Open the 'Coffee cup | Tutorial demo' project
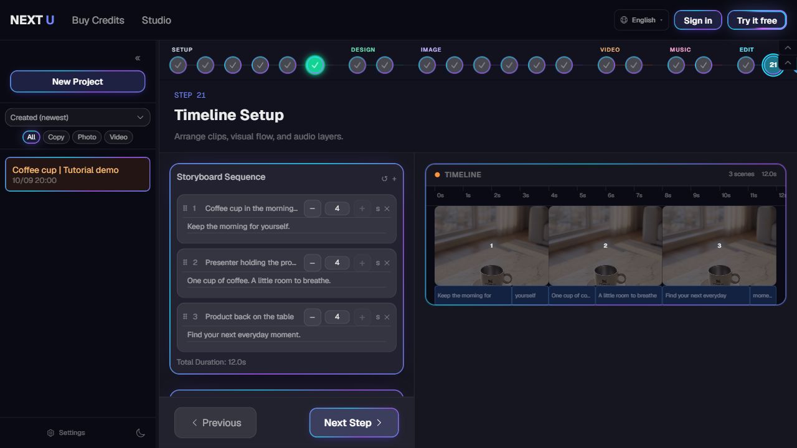The width and height of the screenshot is (797, 448). [x=77, y=174]
